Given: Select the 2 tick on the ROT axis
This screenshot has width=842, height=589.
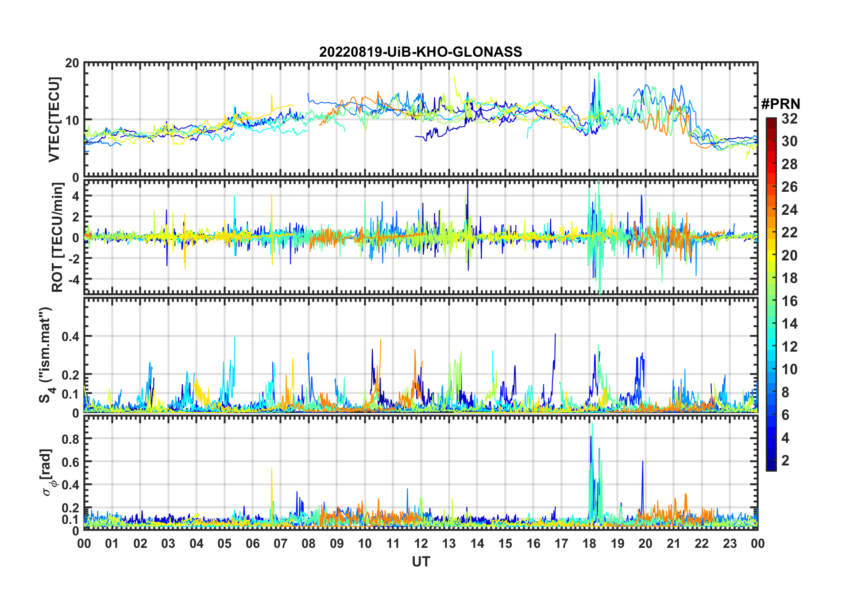Looking at the screenshot, I should (76, 217).
